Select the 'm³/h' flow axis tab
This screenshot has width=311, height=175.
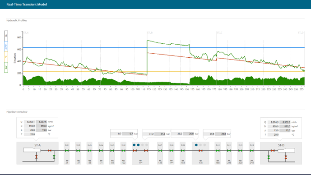click(x=6, y=46)
